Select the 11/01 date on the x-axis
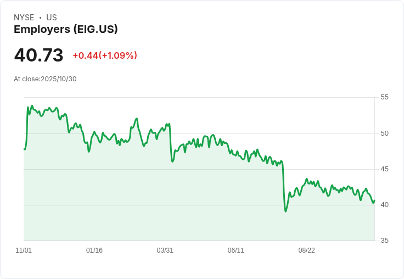 point(24,250)
